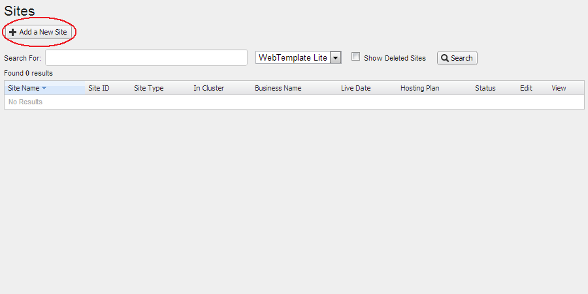The image size is (588, 294).
Task: Sort by the Hosting Plan column
Action: coord(419,88)
